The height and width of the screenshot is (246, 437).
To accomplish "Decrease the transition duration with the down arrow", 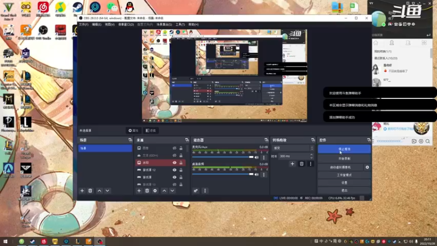I will 311,157.
